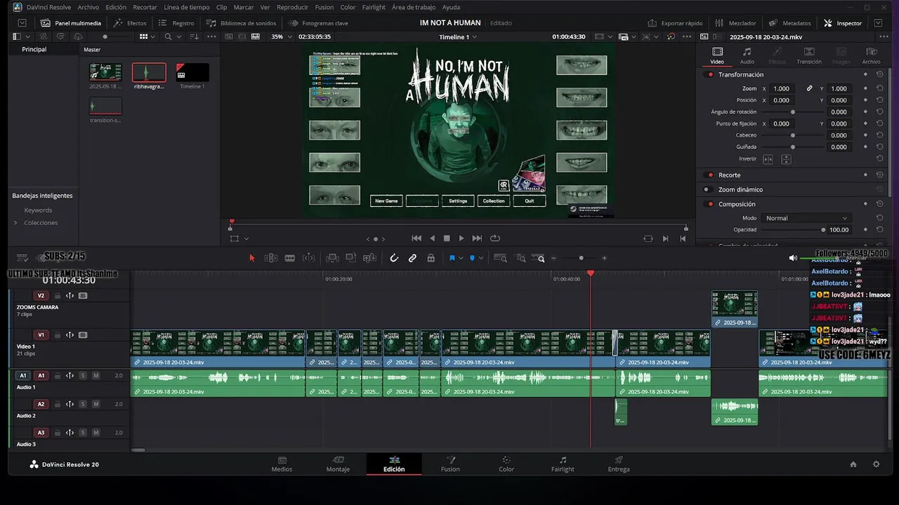
Task: Solo the Audio 2 track with S
Action: click(83, 404)
